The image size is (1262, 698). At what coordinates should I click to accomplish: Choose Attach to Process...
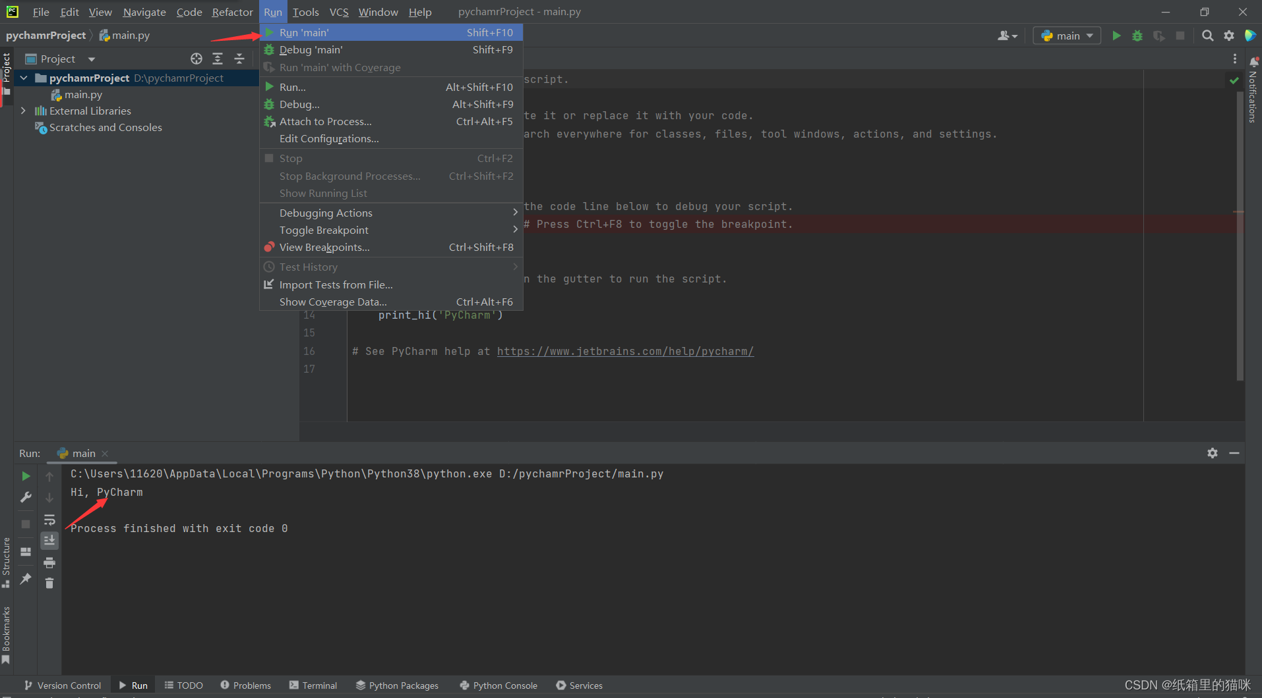392,121
